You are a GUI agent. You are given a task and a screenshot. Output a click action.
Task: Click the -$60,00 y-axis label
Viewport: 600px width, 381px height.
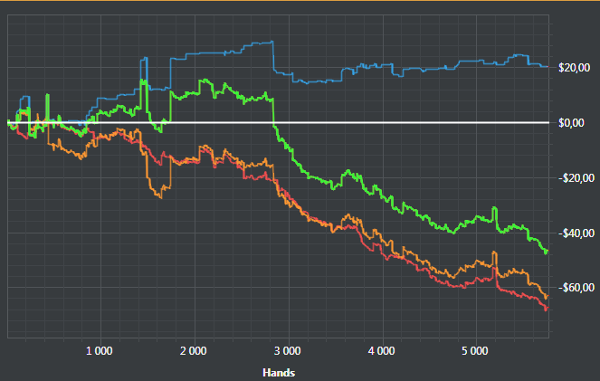click(576, 288)
